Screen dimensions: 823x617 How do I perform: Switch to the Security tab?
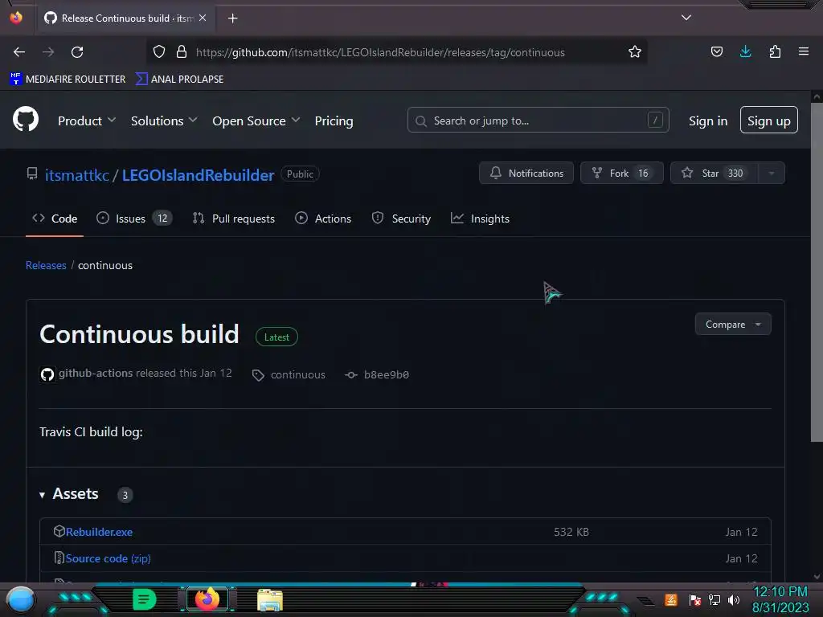click(401, 219)
